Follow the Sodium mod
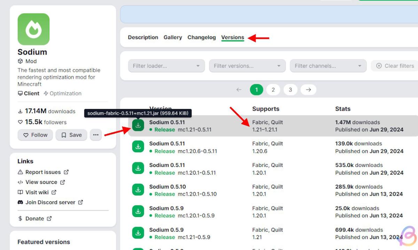Viewport: 418px width, 250px height. [x=35, y=135]
